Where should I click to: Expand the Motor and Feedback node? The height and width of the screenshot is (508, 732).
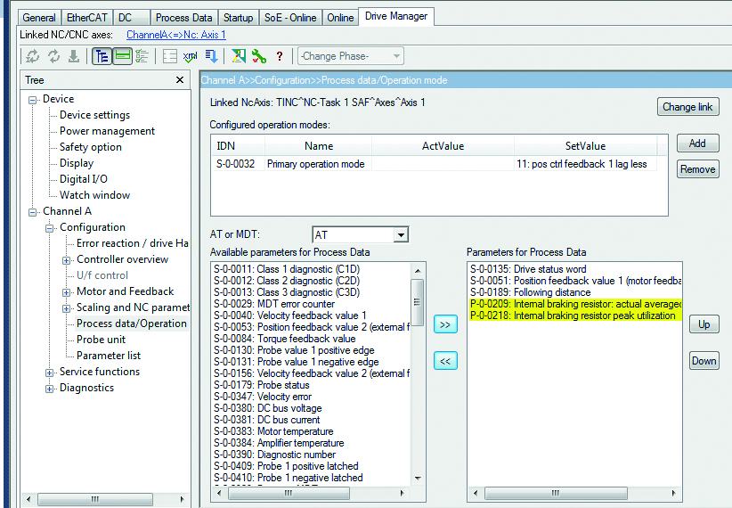[66, 292]
